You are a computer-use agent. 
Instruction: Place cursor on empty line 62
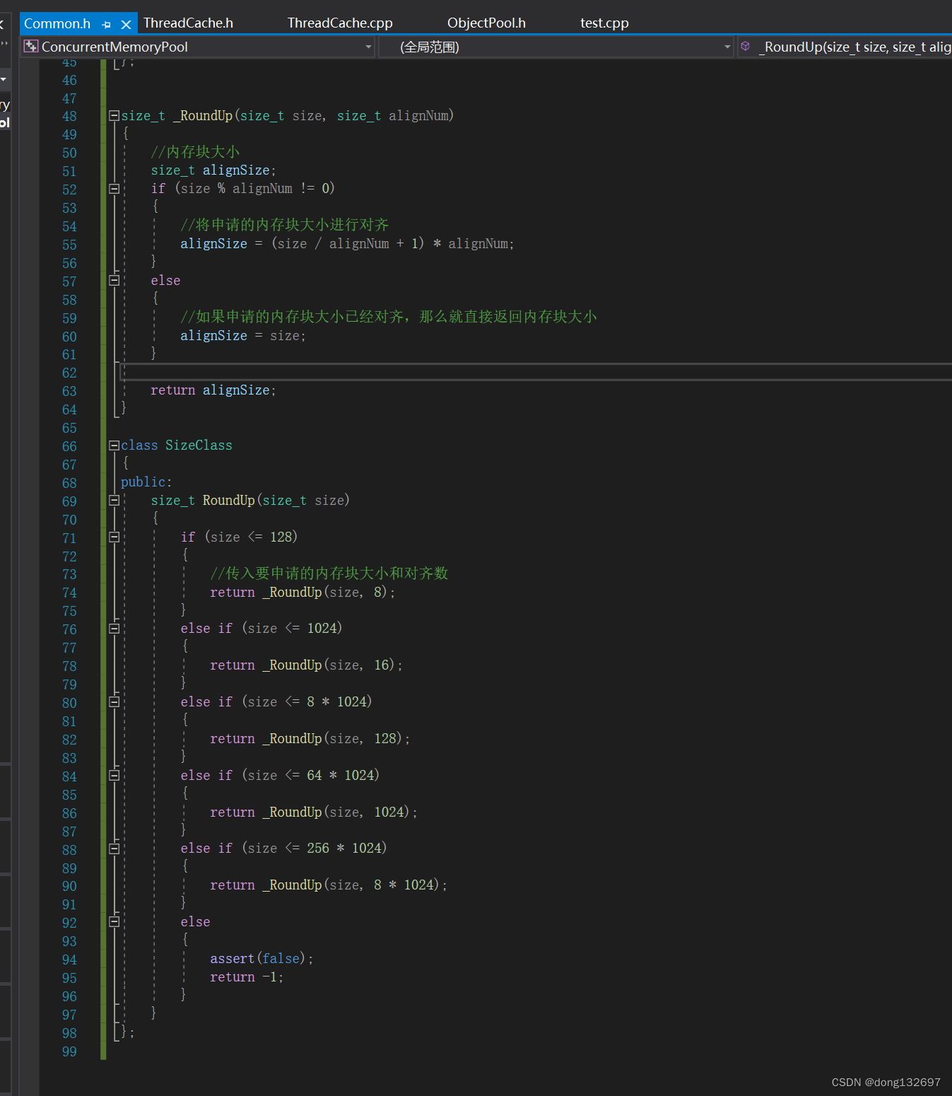537,372
